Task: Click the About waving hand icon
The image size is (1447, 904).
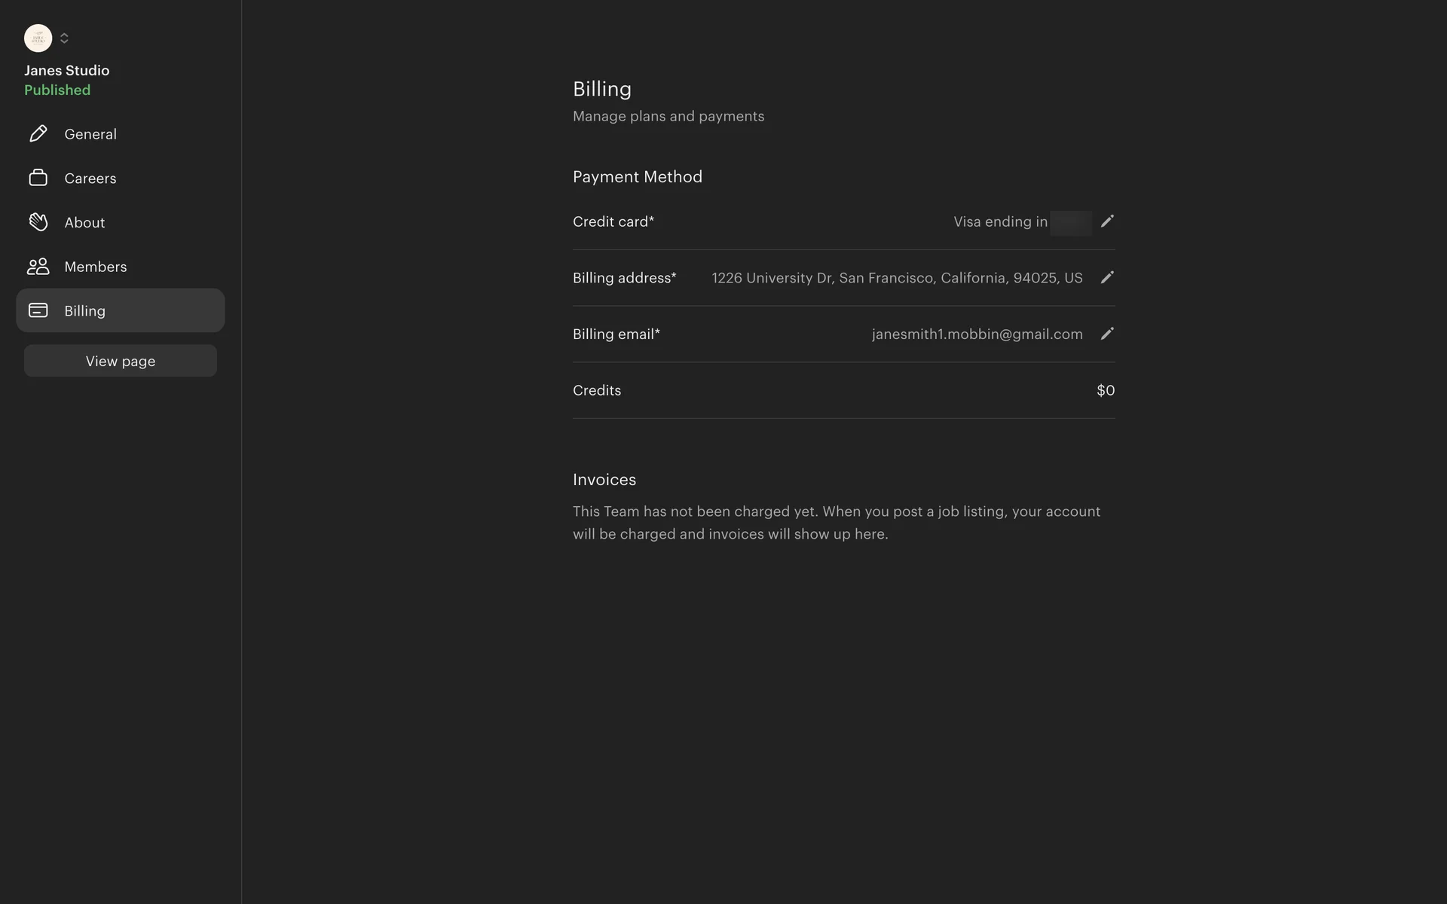Action: (x=38, y=222)
